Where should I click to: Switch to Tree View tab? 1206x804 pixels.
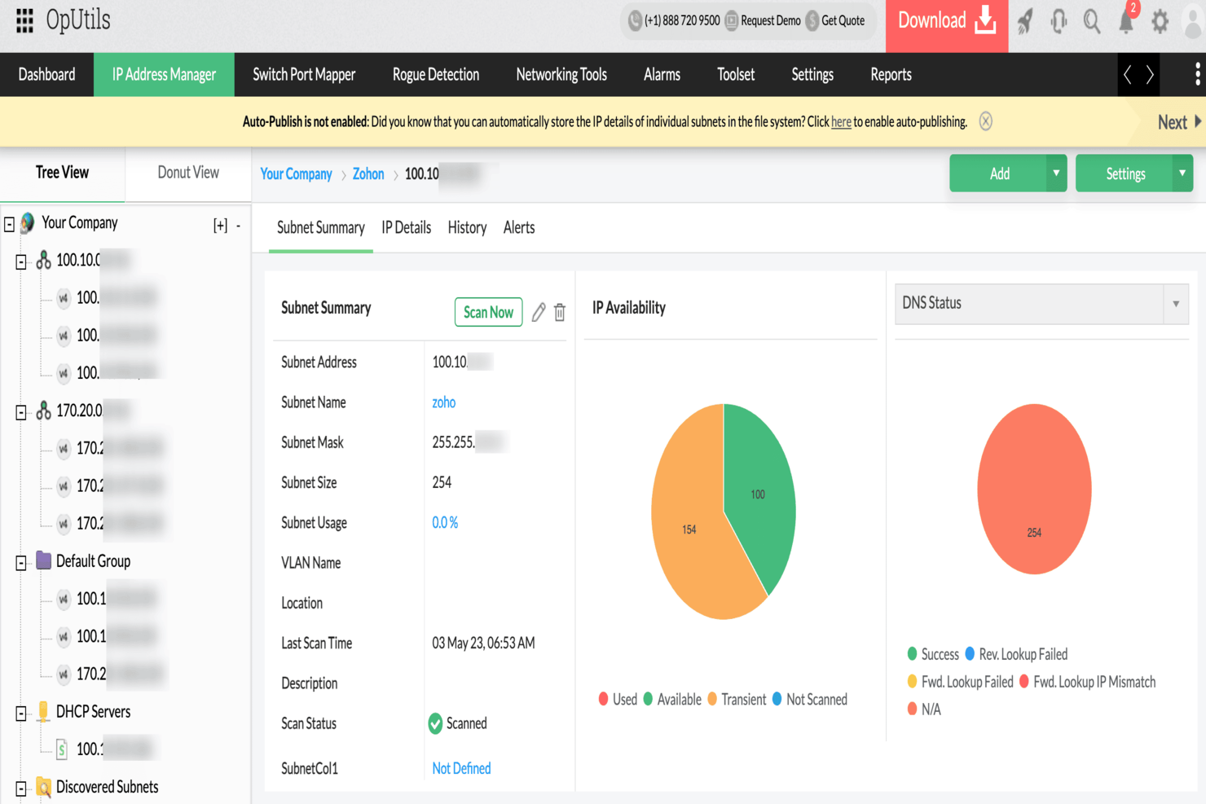point(62,173)
